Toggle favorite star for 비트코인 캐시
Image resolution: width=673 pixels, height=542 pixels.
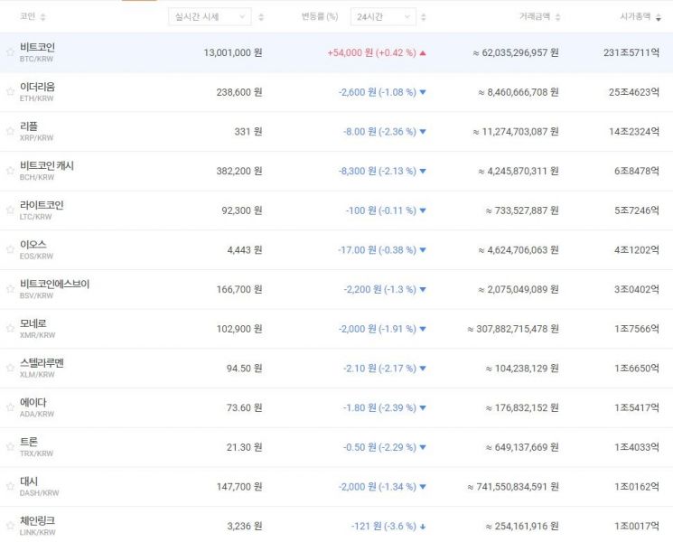[x=10, y=171]
